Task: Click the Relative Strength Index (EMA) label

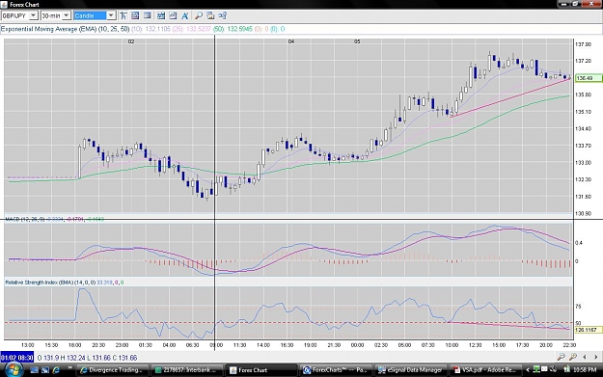Action: [x=50, y=283]
